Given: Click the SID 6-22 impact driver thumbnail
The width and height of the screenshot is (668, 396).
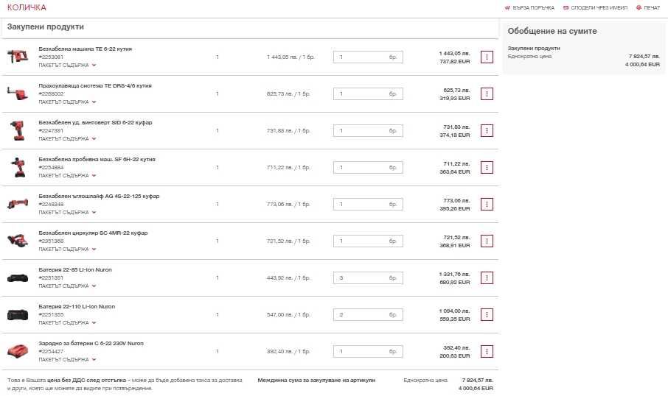Looking at the screenshot, I should [17, 130].
